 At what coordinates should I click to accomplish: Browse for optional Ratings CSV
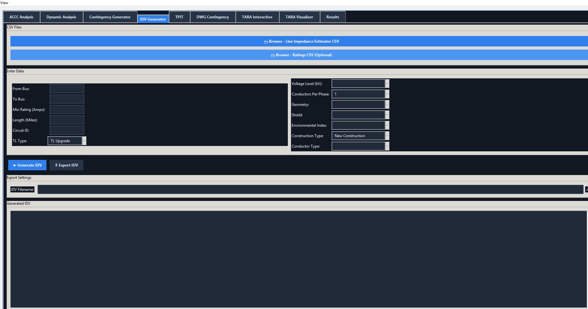click(299, 55)
